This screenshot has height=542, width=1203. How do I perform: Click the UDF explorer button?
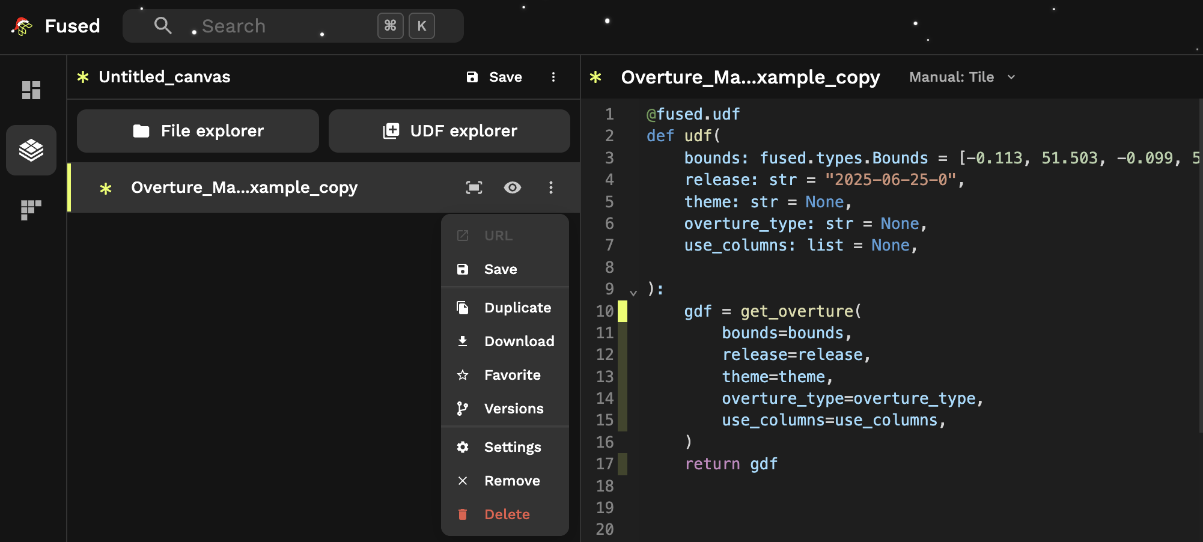point(449,131)
